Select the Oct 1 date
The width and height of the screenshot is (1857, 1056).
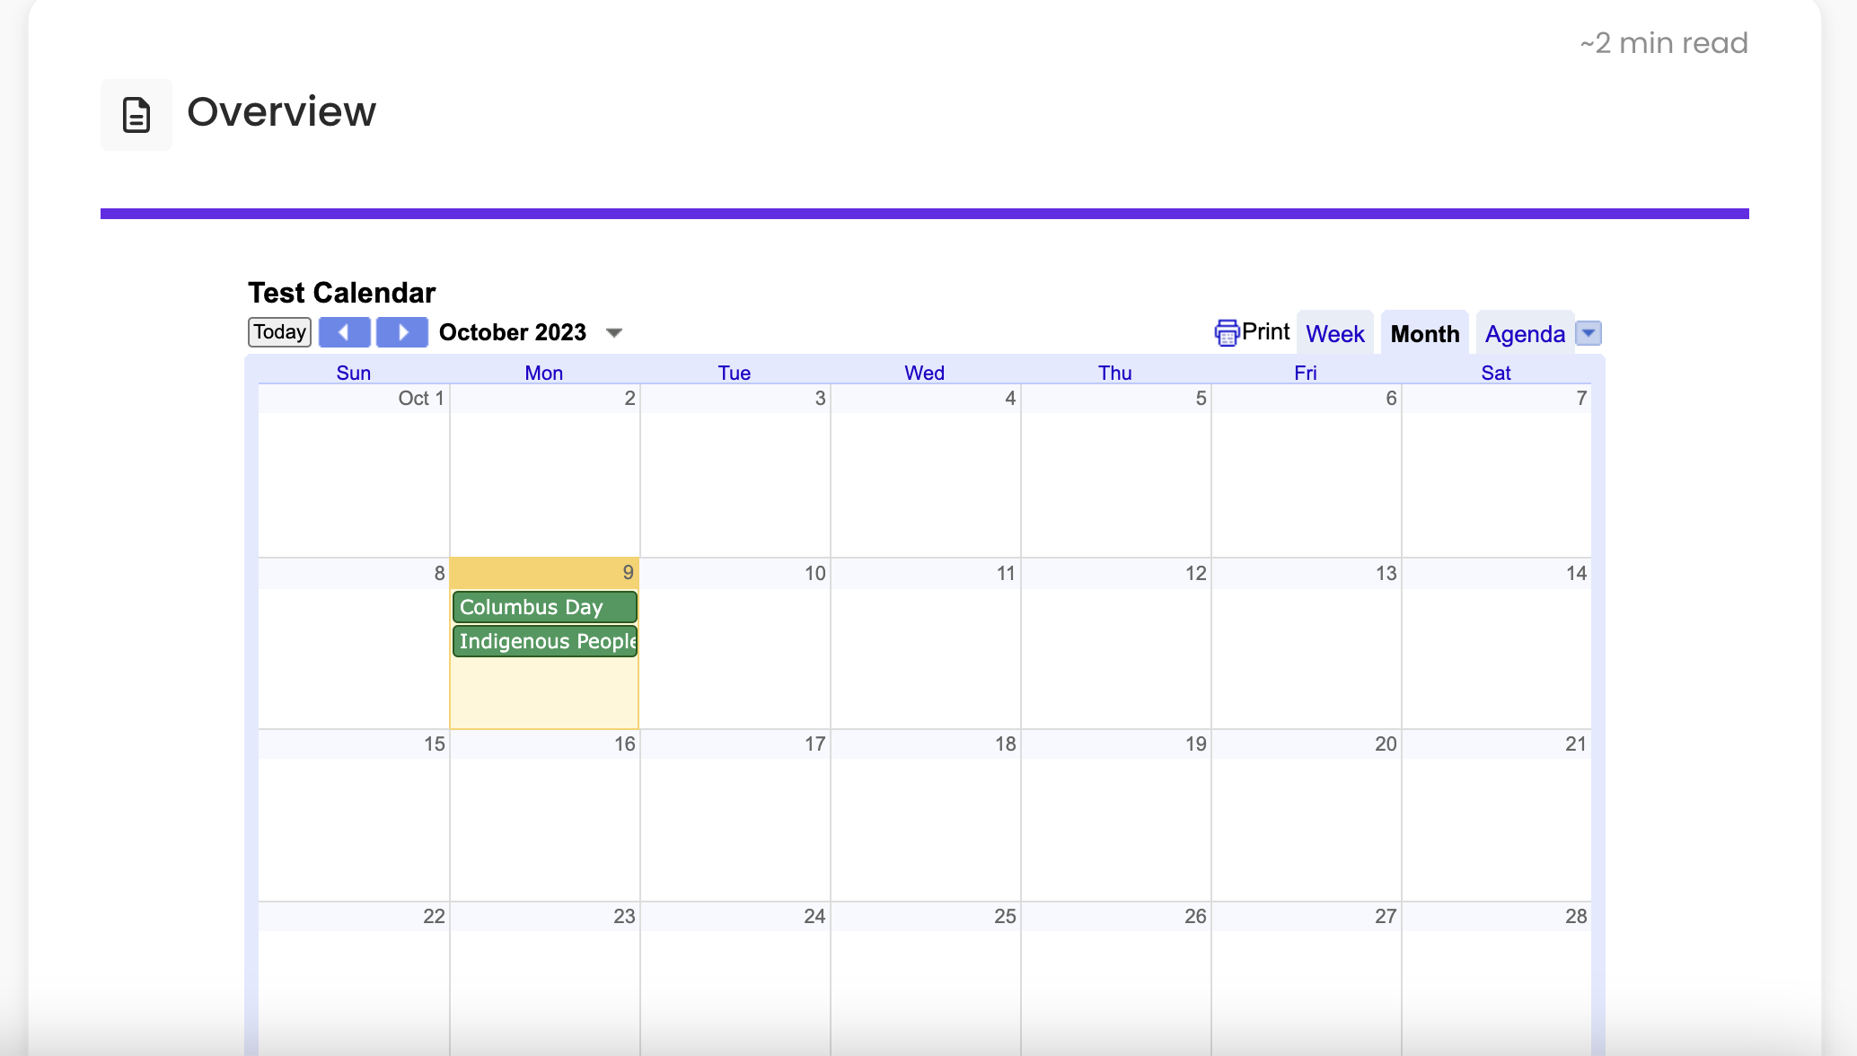tap(421, 399)
